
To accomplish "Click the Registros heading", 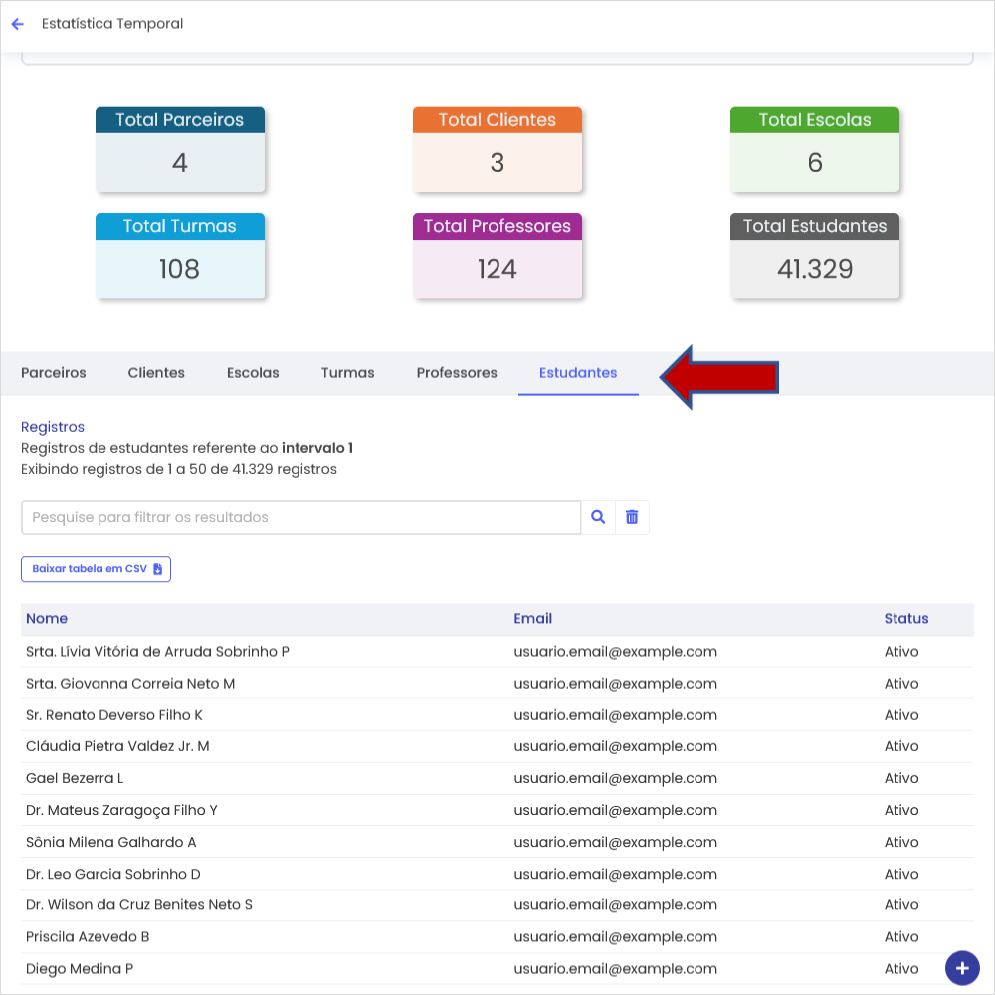I will click(53, 427).
